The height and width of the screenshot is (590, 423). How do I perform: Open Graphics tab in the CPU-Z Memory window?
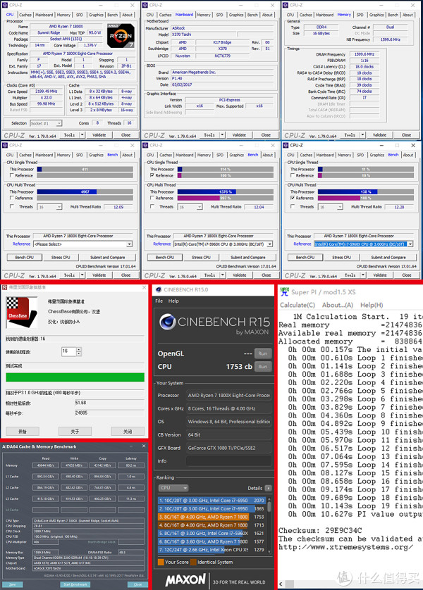(x=376, y=15)
